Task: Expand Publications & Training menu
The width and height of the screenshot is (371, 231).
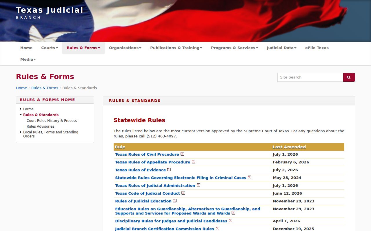Action: tap(176, 48)
